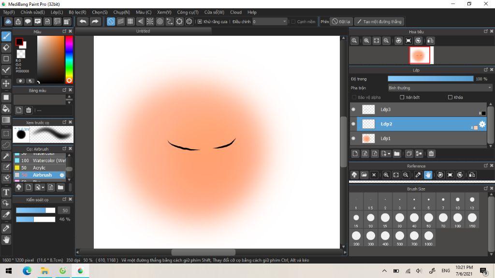Viewport: 495px width, 278px height.
Task: Open the Pha trộn blend mode dropdown
Action: (x=440, y=88)
